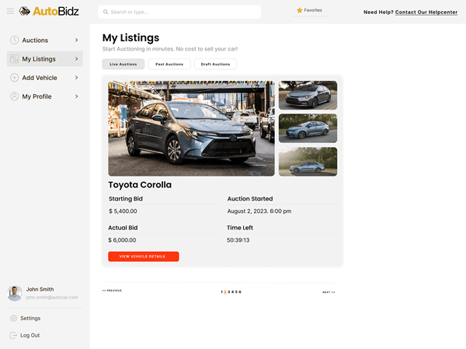Click the search magnifier icon
Viewport: 466px width, 349px height.
point(106,12)
